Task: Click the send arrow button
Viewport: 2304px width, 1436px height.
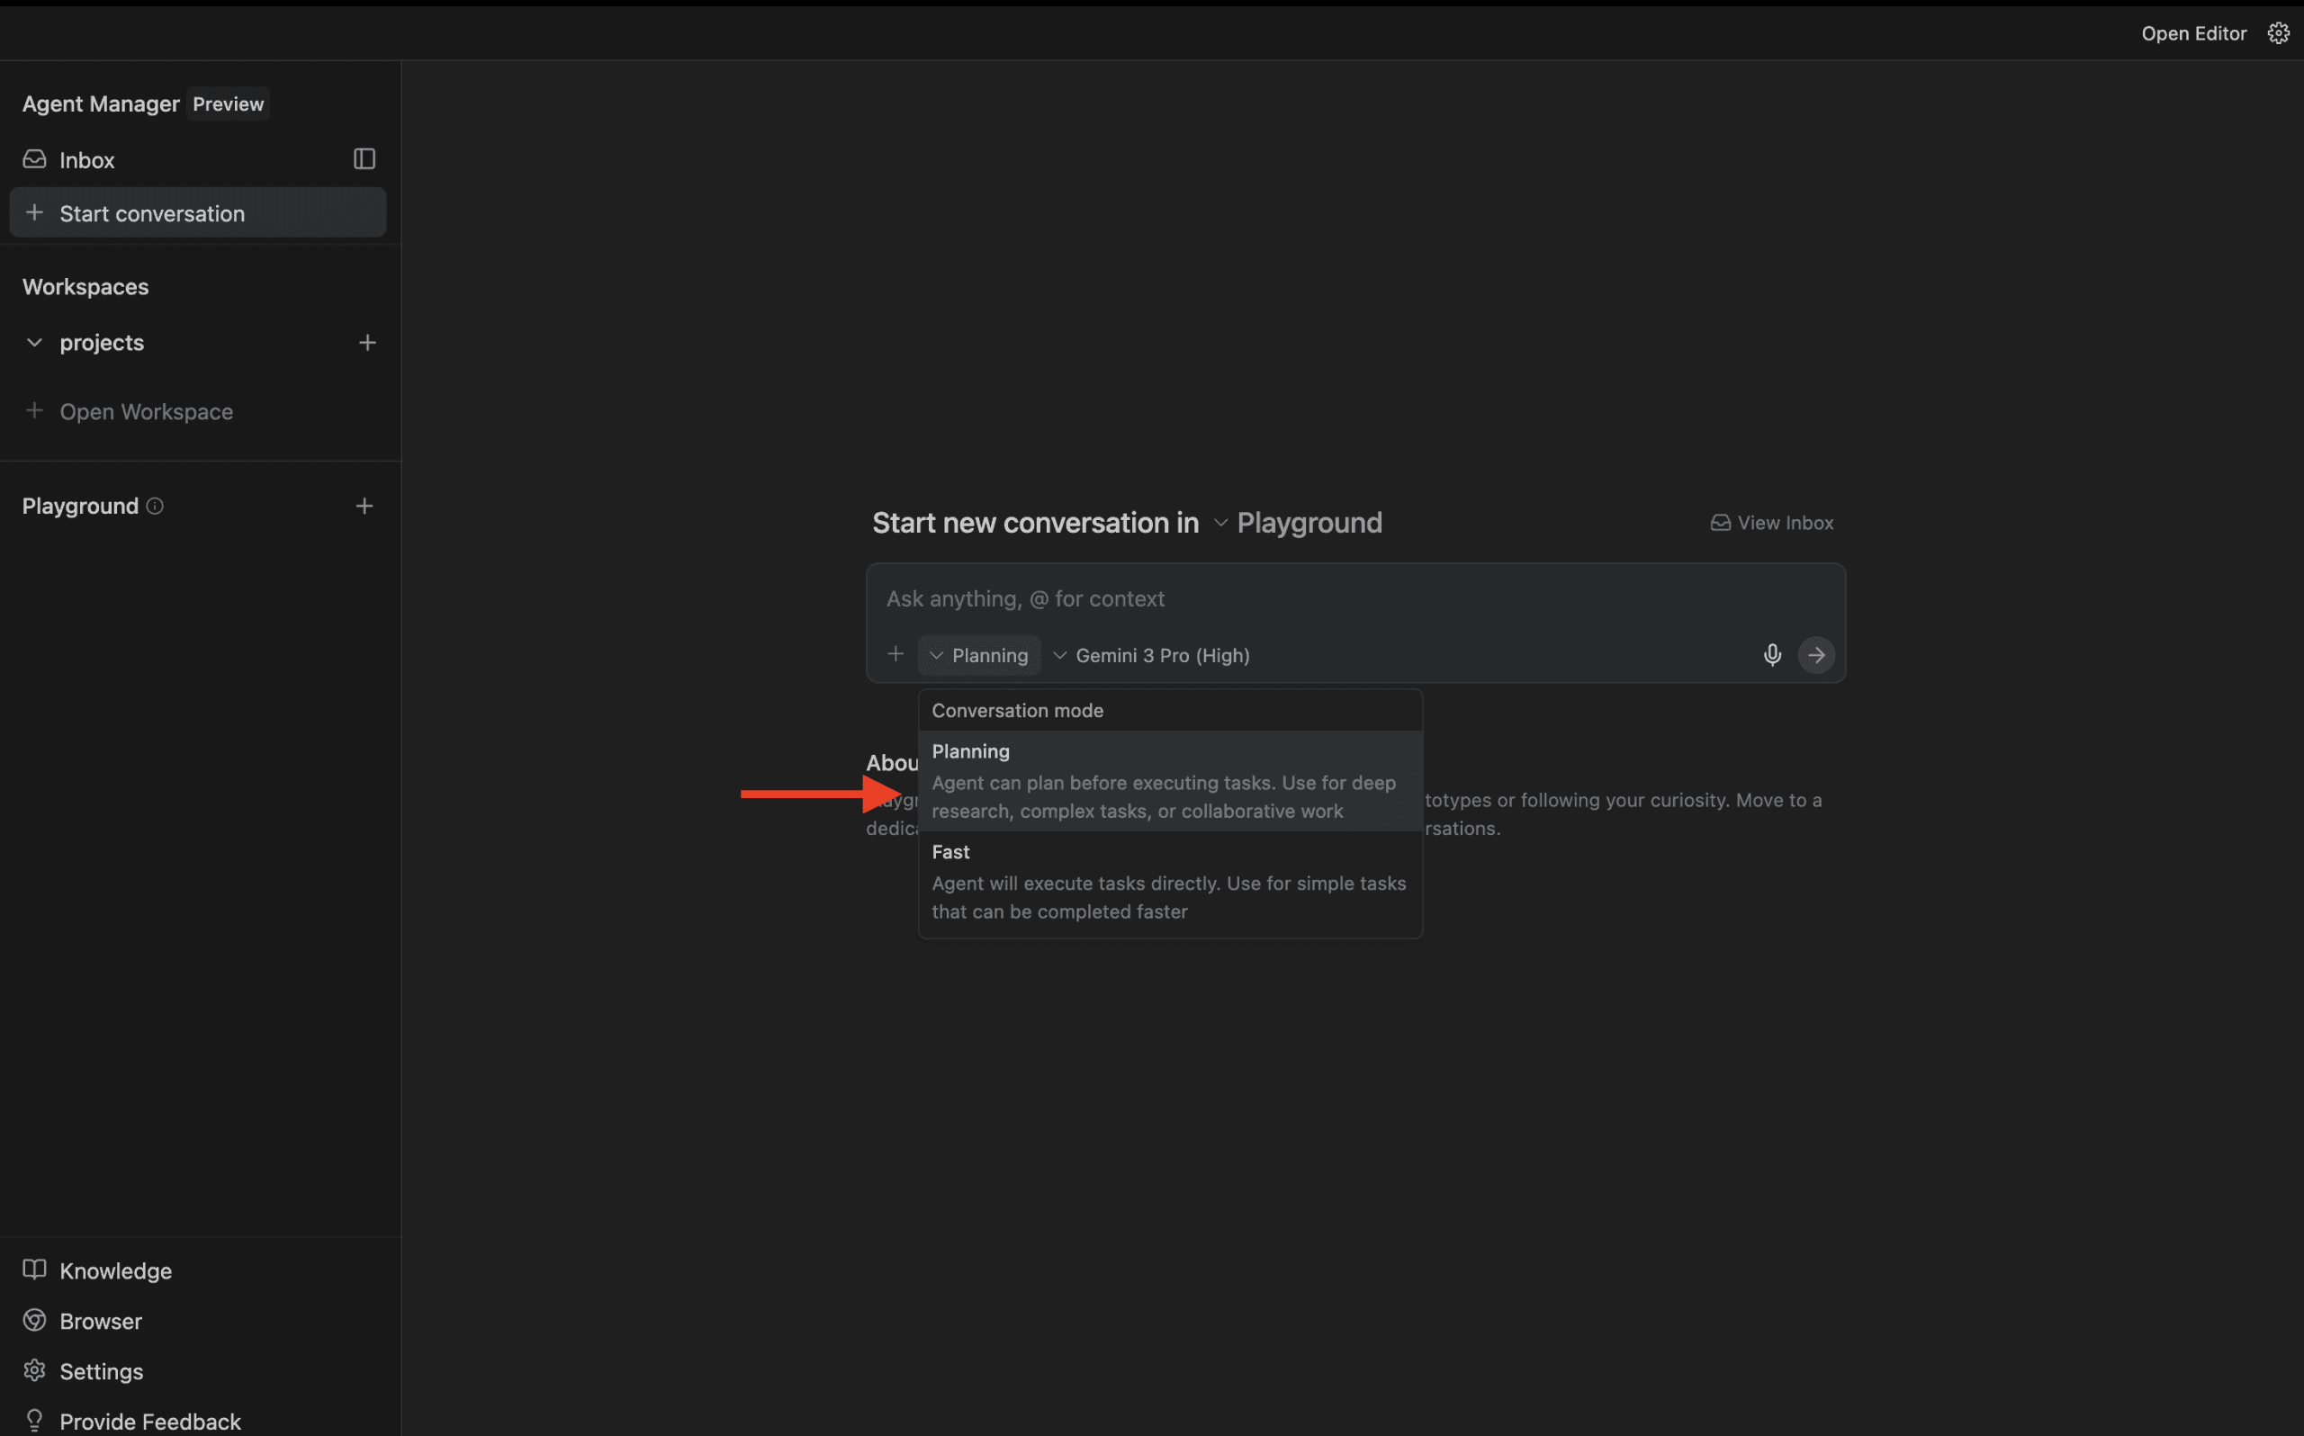Action: 1815,654
